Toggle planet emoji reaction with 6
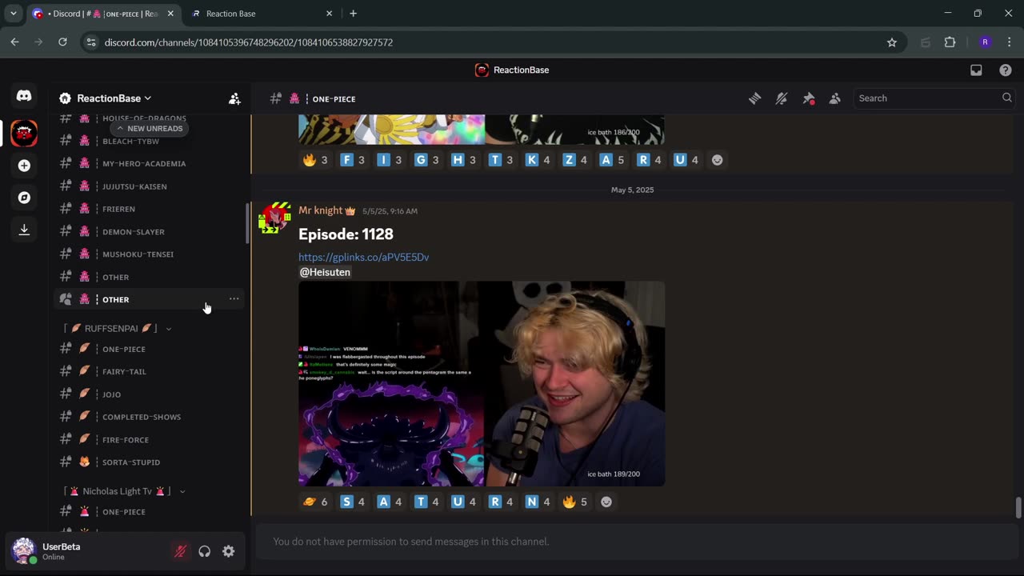 coord(315,502)
